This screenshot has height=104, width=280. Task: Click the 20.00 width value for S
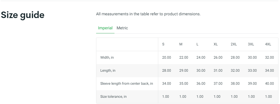pyautogui.click(x=167, y=58)
